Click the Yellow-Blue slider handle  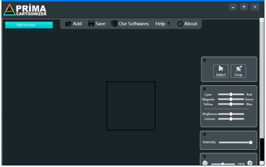(x=231, y=104)
